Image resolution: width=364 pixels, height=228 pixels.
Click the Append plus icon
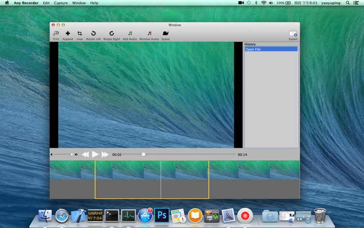[68, 34]
